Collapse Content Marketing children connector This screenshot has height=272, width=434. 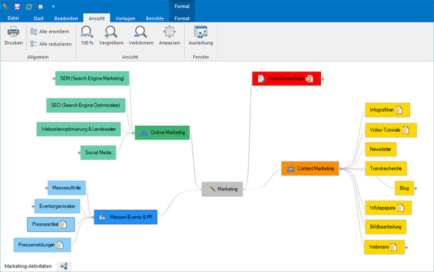341,169
